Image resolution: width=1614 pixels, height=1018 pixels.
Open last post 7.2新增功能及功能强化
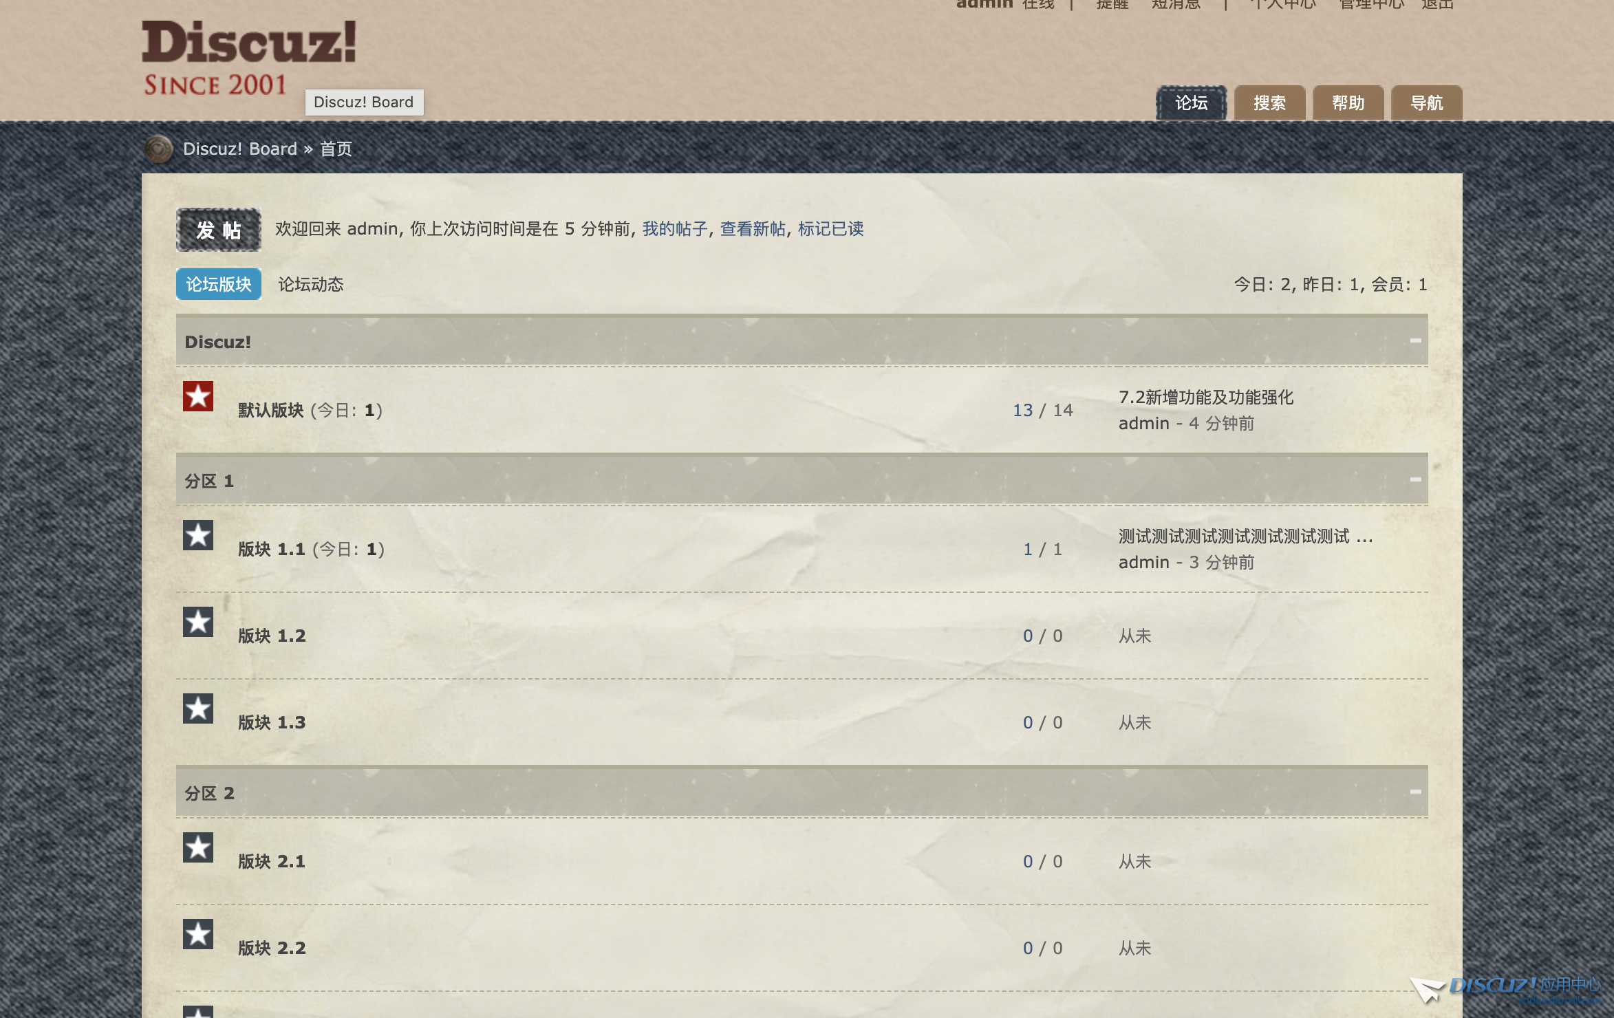click(x=1206, y=398)
